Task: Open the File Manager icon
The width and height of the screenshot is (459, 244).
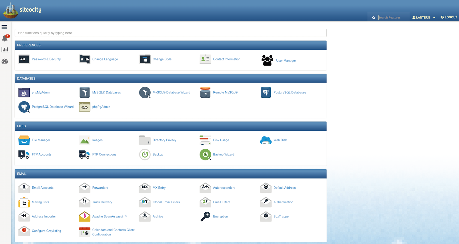Action: pos(24,140)
